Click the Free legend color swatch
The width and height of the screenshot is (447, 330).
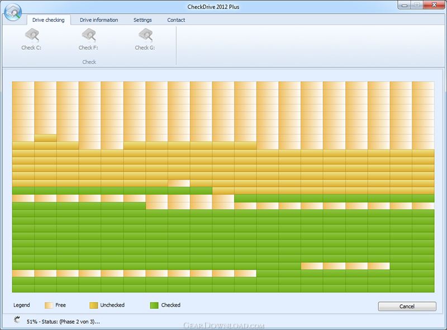(x=49, y=305)
